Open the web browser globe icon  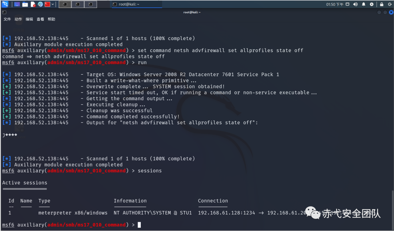click(x=40, y=4)
